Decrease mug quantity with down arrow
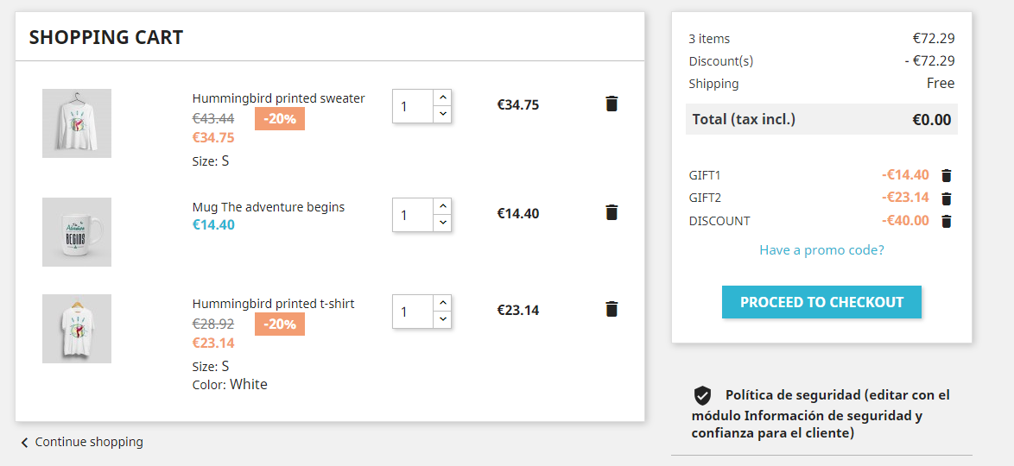Viewport: 1014px width, 466px height. (442, 223)
